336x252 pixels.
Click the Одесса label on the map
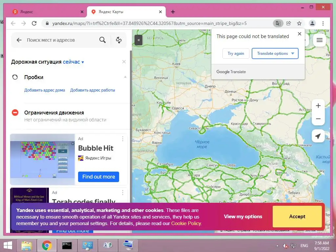coord(178,108)
